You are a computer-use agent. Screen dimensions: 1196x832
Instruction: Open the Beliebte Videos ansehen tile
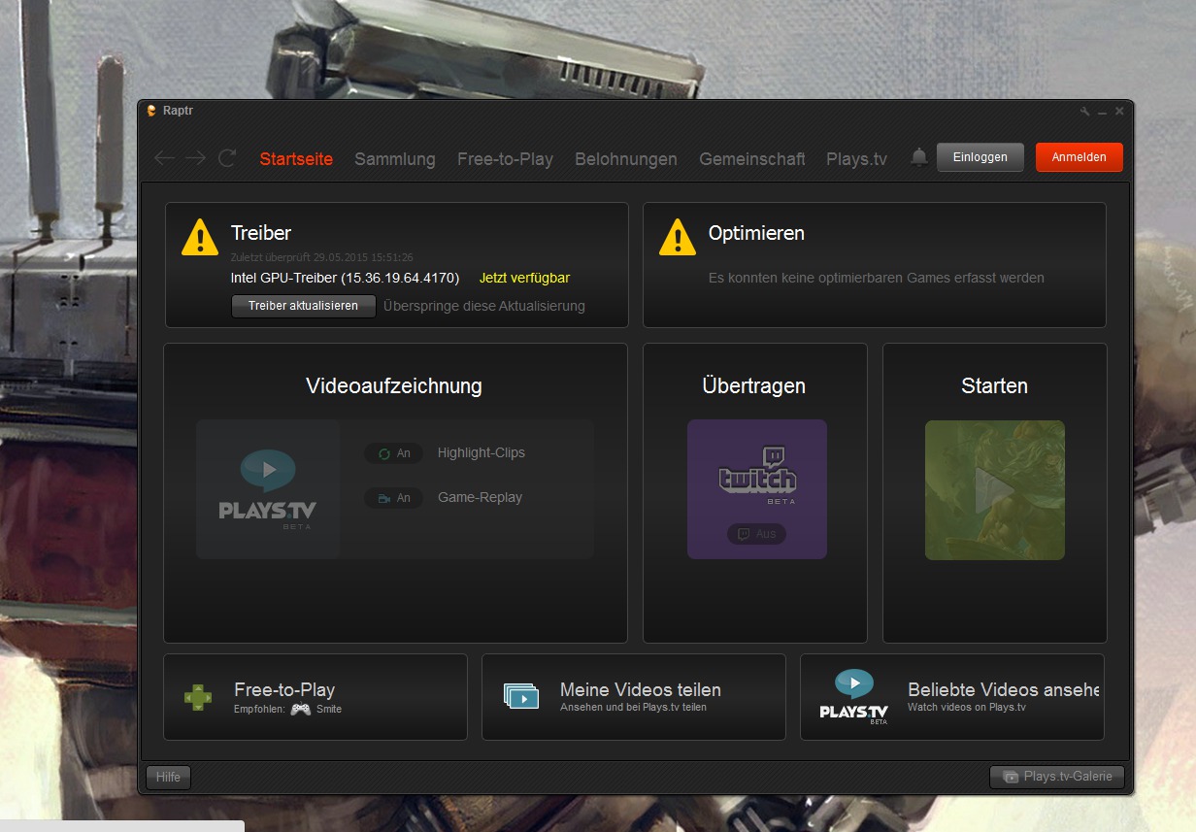[951, 697]
